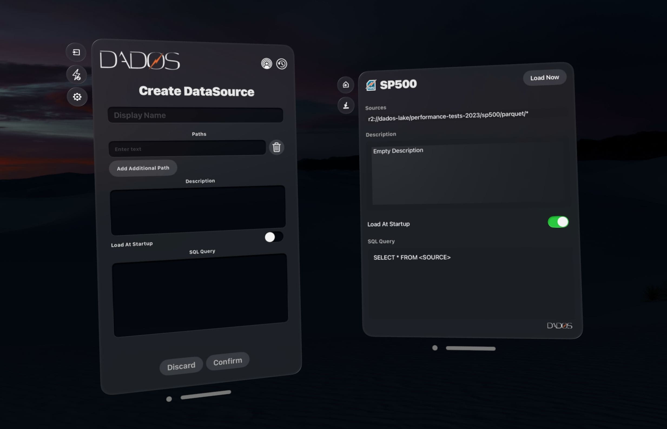The height and width of the screenshot is (429, 667).
Task: Open the history clock icon
Action: tap(282, 64)
